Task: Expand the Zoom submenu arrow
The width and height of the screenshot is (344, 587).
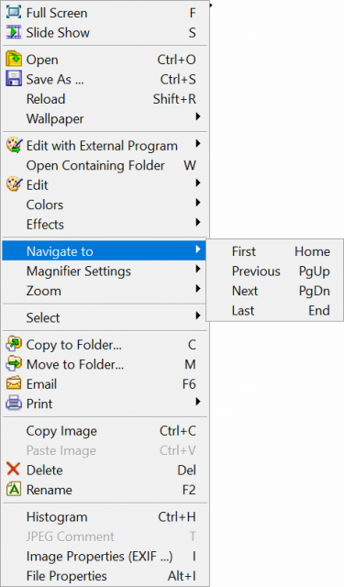Action: (x=198, y=289)
